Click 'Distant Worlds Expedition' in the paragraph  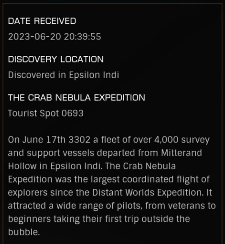click(148, 192)
